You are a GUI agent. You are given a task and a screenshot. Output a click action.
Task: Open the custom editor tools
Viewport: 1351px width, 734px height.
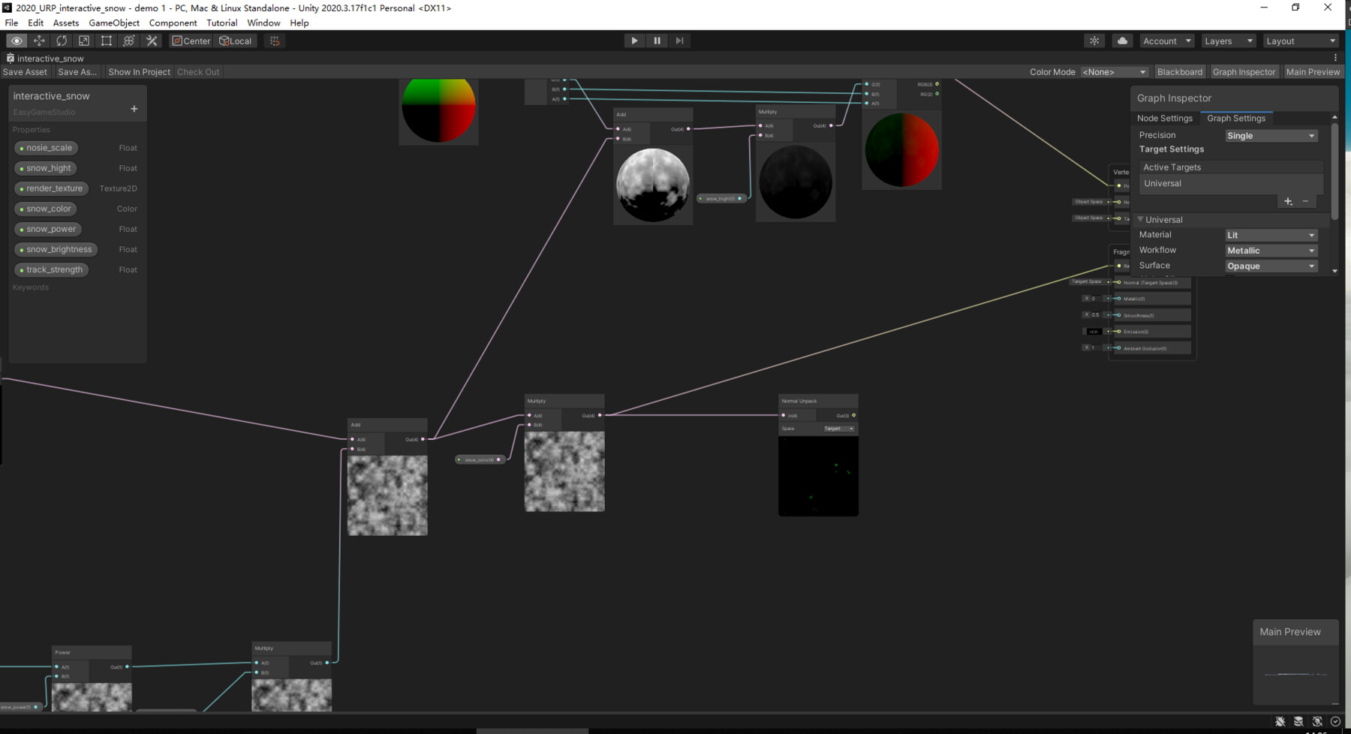(x=152, y=41)
